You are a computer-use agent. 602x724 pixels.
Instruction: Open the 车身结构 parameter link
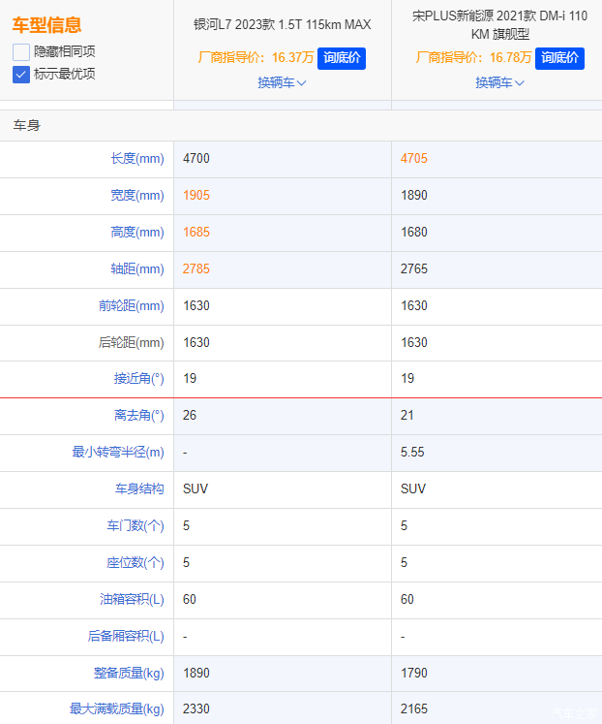tap(138, 489)
